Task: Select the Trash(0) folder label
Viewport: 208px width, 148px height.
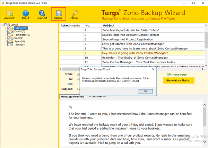Action: (x=19, y=45)
